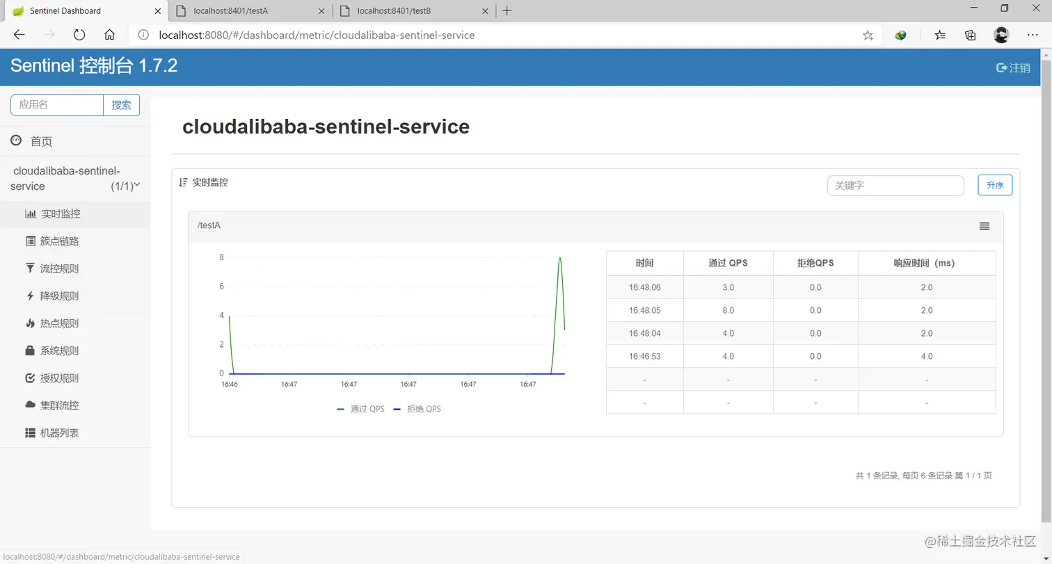Viewport: 1052px width, 564px height.
Task: Close the localhost:8401/testA tab
Action: [x=321, y=11]
